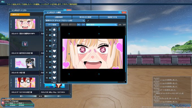The width and height of the screenshot is (192, 108).
Task: Toggle visibility of layer 6
Action: [x=50, y=56]
